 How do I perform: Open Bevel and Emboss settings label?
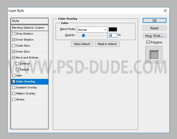pyautogui.click(x=27, y=57)
